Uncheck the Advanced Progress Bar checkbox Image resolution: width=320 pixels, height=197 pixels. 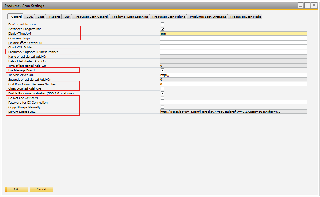(x=162, y=29)
